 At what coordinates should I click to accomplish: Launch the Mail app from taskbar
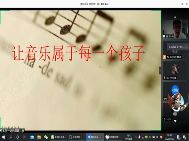click(x=32, y=137)
